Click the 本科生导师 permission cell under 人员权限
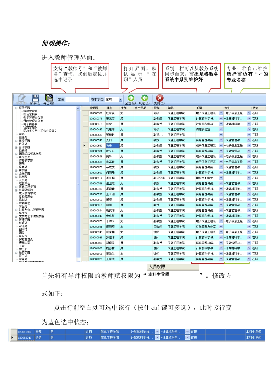 [173, 275]
